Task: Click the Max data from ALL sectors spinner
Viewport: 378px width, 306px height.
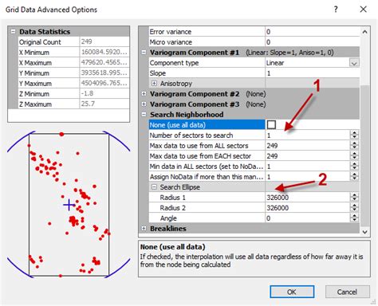Action: tap(354, 146)
